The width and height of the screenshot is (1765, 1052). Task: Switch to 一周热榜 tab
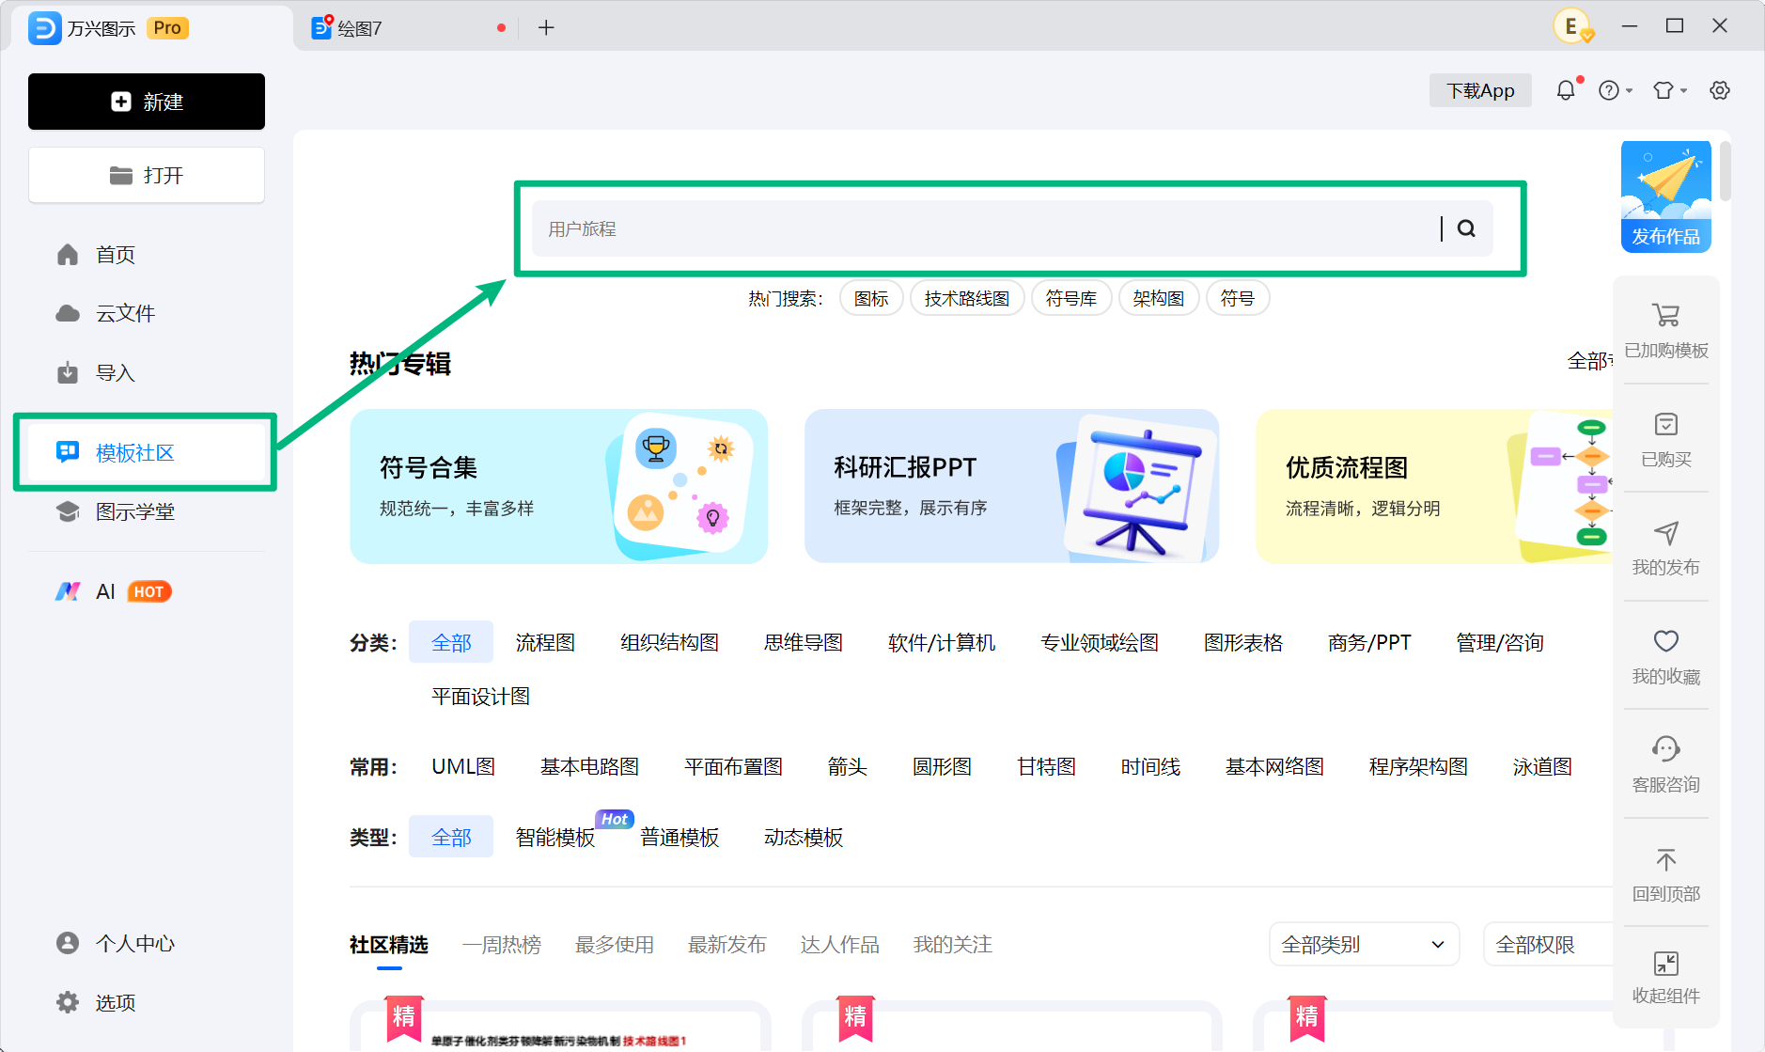[502, 944]
